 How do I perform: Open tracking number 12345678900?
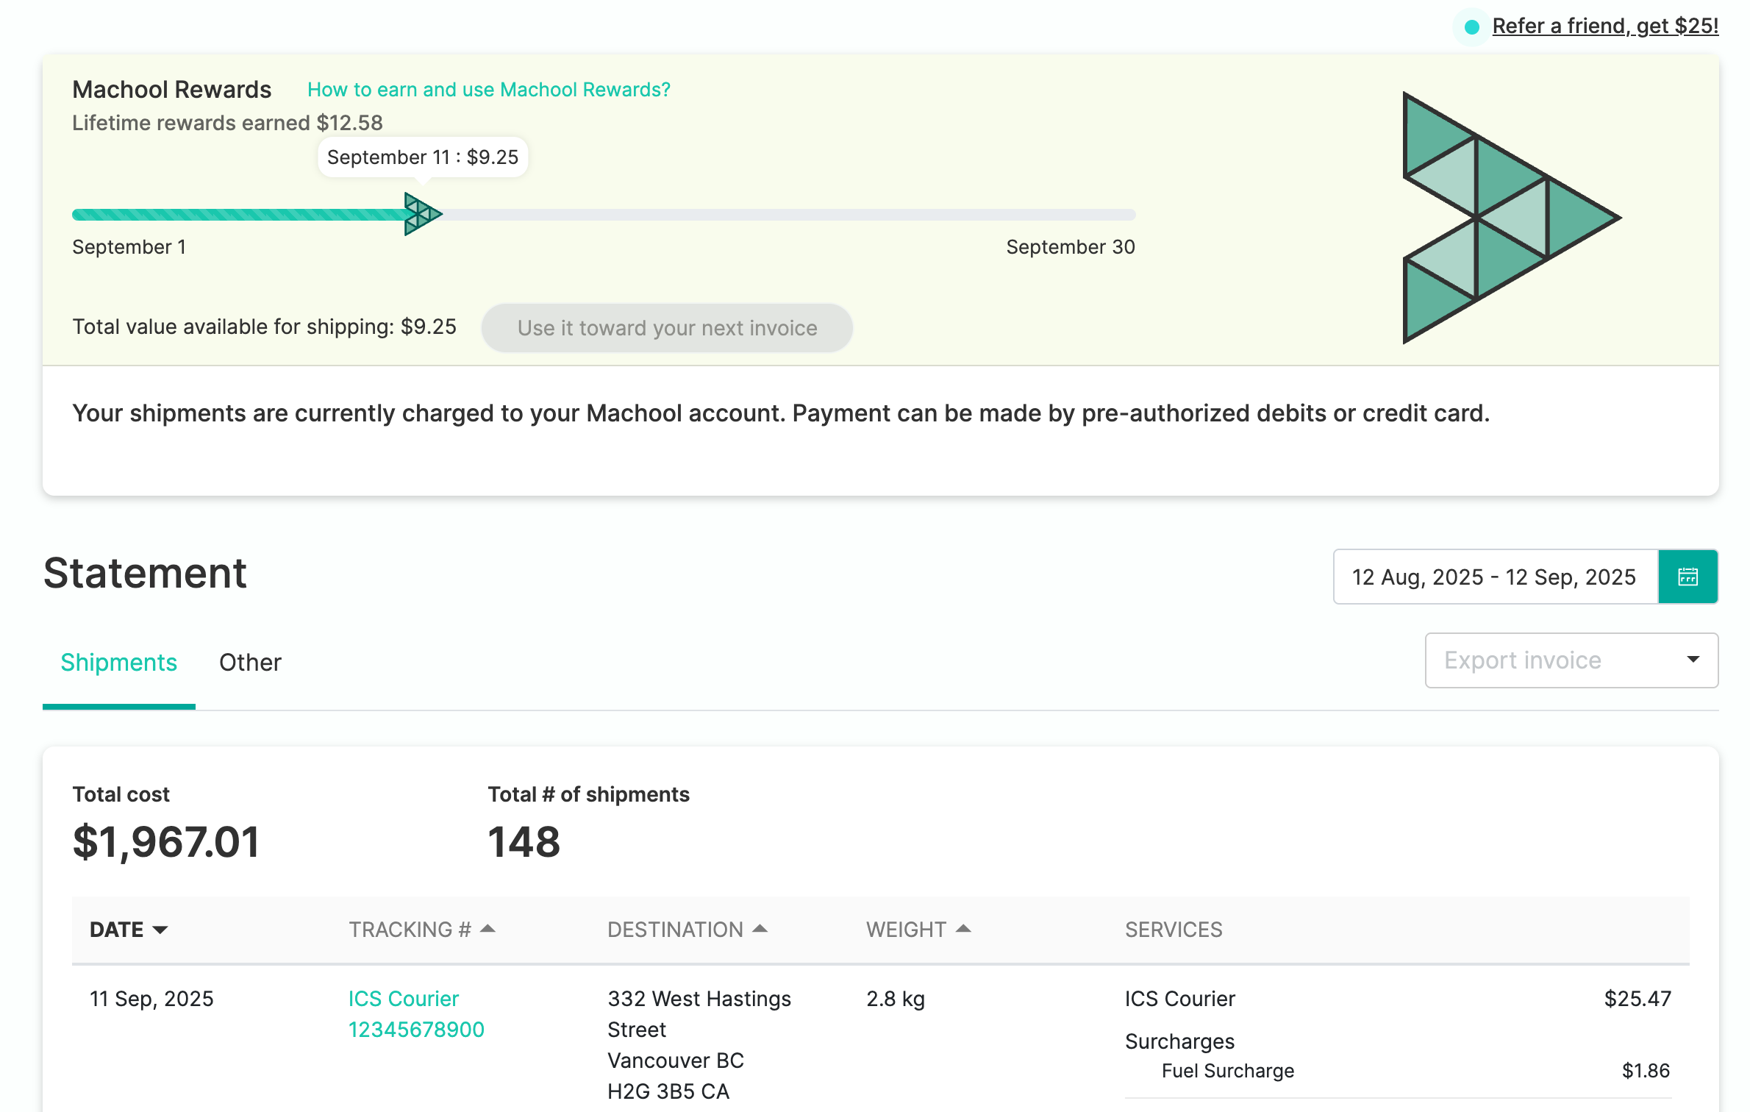[416, 1030]
